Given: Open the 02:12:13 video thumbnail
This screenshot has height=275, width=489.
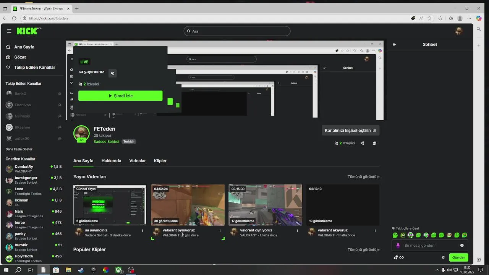Looking at the screenshot, I should (x=343, y=205).
